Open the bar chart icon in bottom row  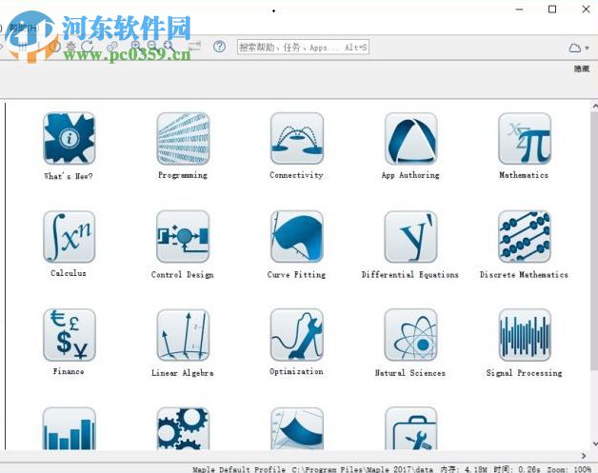click(x=69, y=428)
